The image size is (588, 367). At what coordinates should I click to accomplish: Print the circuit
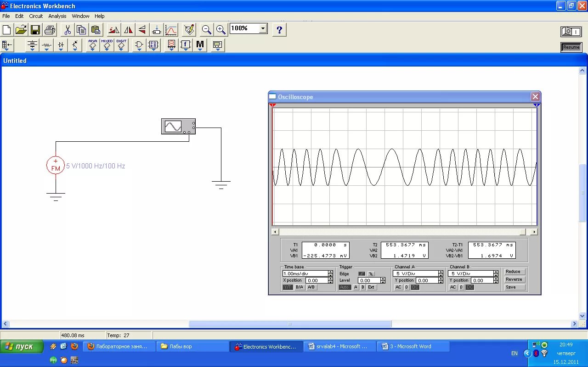tap(50, 30)
